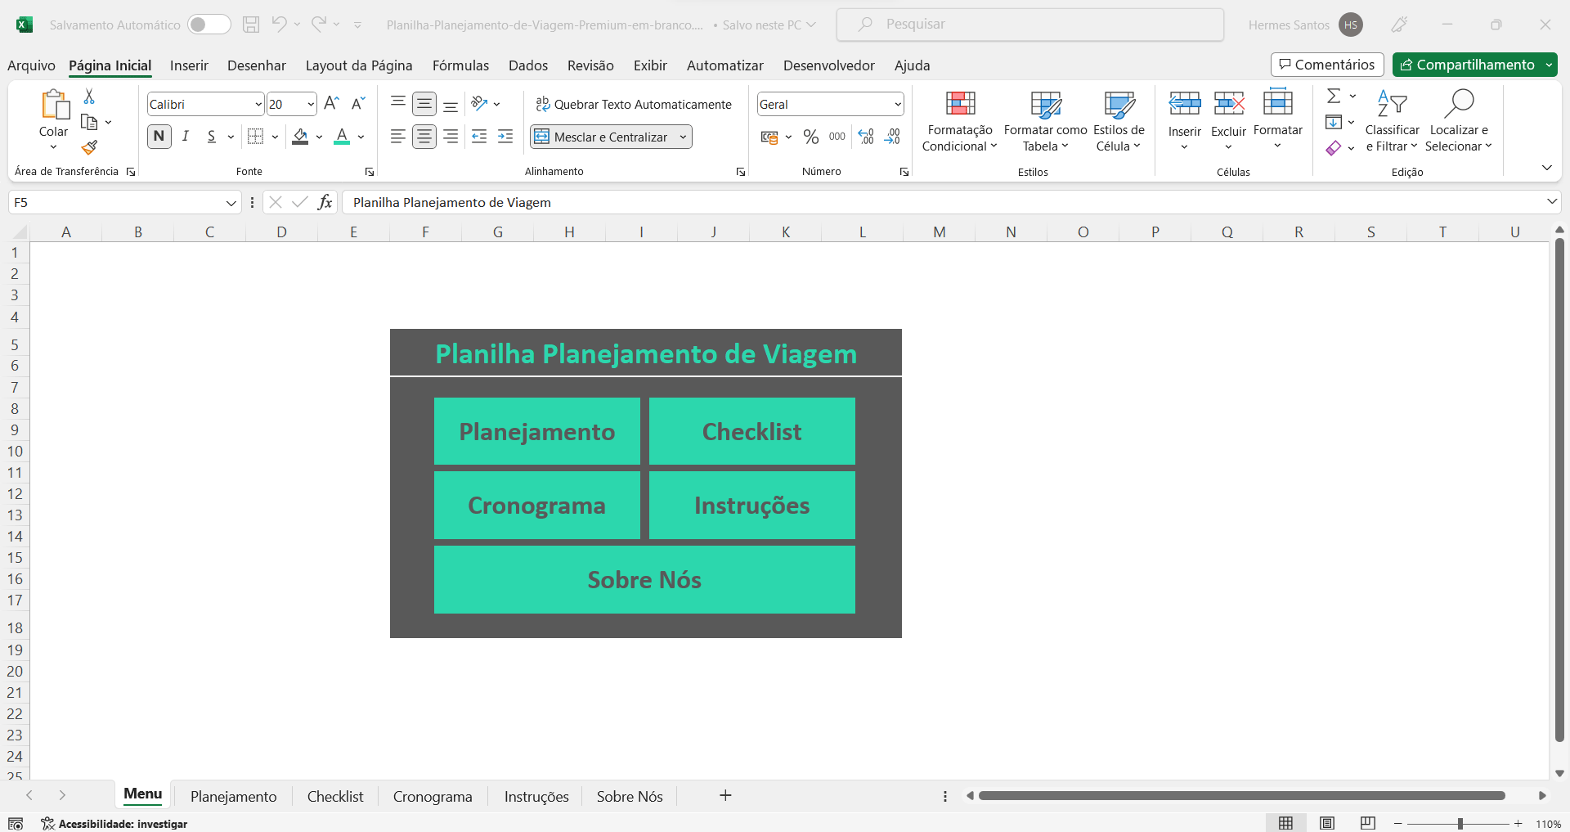Toggle Italic formatting
Viewport: 1570px width, 832px height.
[186, 137]
